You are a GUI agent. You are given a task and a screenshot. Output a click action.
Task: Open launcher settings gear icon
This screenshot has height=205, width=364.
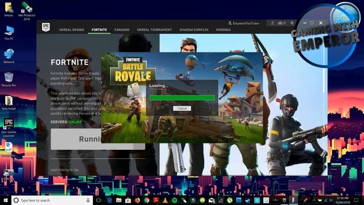tap(292, 23)
